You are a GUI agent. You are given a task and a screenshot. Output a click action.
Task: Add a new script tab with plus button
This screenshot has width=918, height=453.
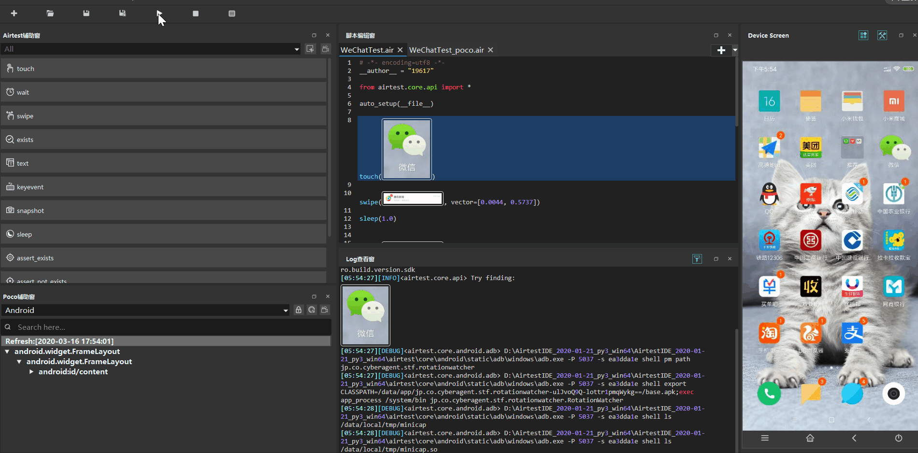[721, 50]
